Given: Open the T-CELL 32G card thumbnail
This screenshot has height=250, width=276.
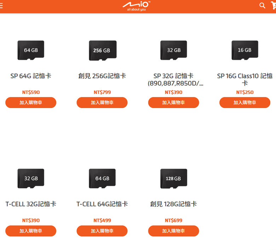Looking at the screenshot, I should coord(31,179).
